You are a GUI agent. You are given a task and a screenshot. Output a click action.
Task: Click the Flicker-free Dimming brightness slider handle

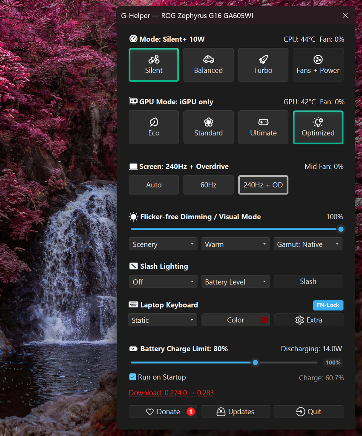341,229
